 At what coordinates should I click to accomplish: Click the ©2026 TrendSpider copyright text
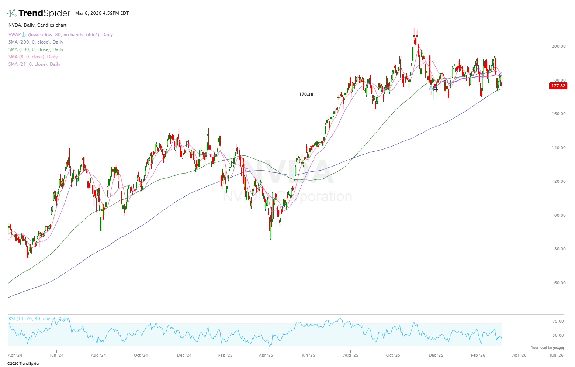(23, 364)
